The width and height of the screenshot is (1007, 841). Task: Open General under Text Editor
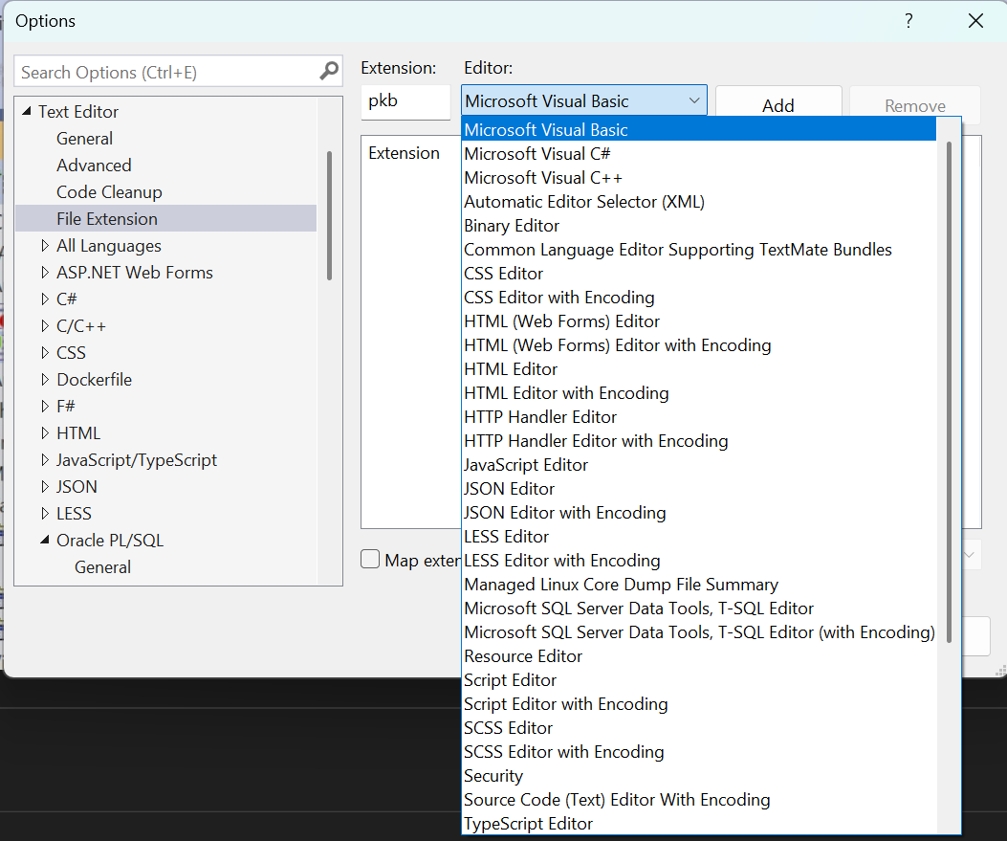click(84, 138)
